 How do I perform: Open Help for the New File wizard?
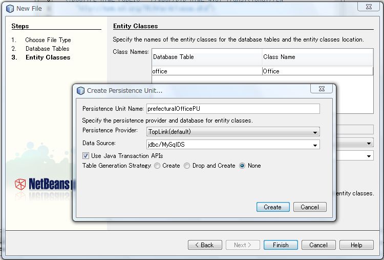(x=356, y=245)
